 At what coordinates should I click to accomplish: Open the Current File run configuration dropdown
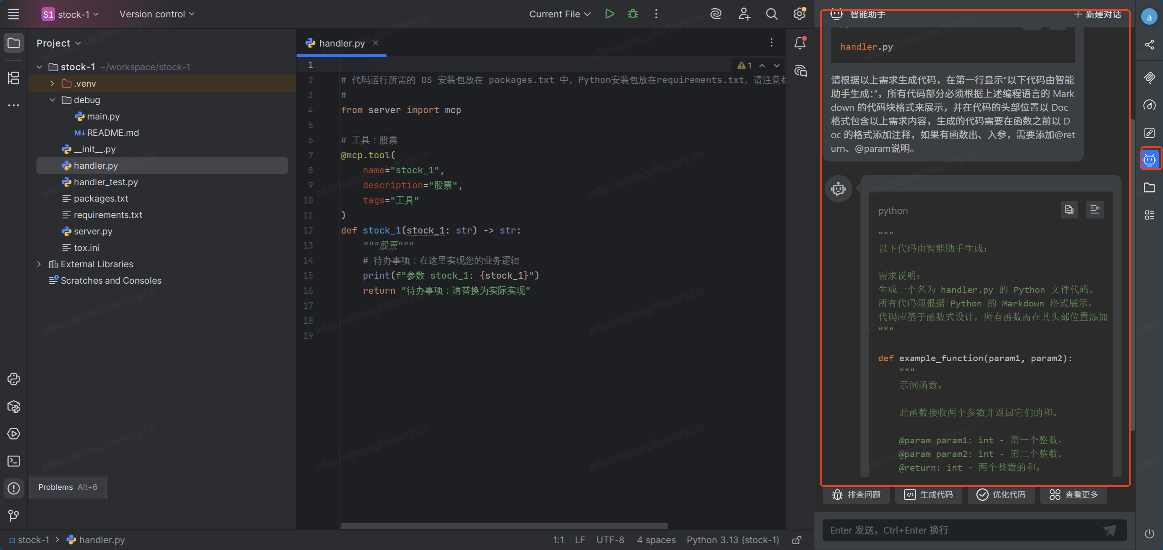(560, 14)
